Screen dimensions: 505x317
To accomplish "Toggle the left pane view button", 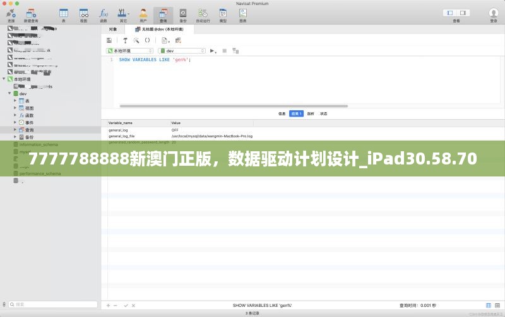I will click(450, 13).
